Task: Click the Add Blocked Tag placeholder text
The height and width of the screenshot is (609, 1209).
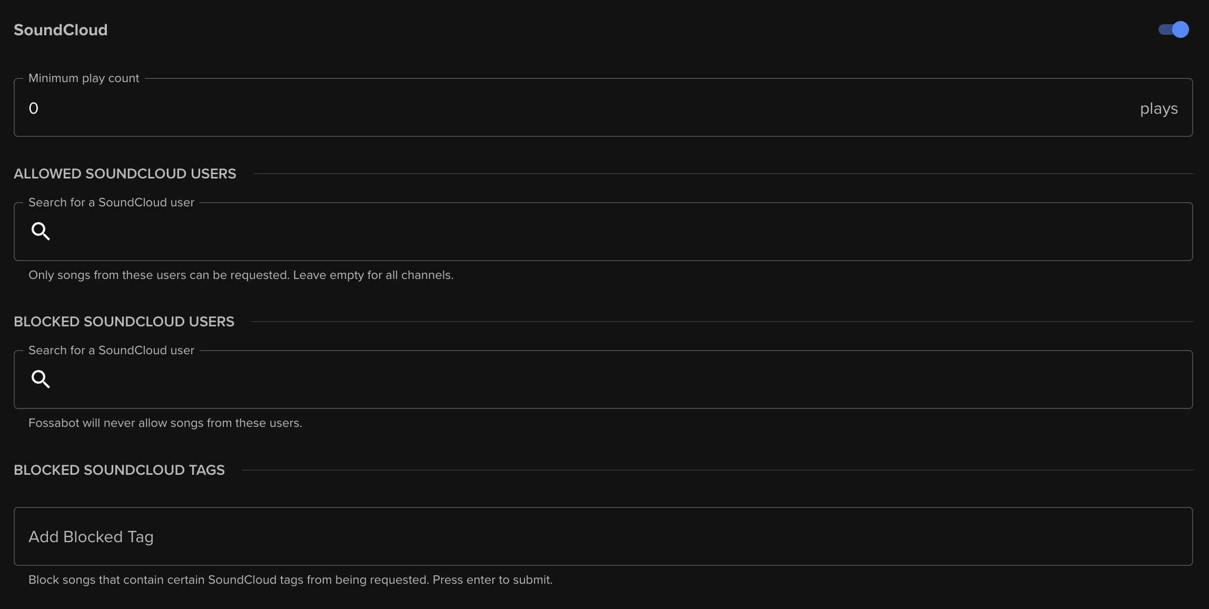Action: [x=91, y=536]
